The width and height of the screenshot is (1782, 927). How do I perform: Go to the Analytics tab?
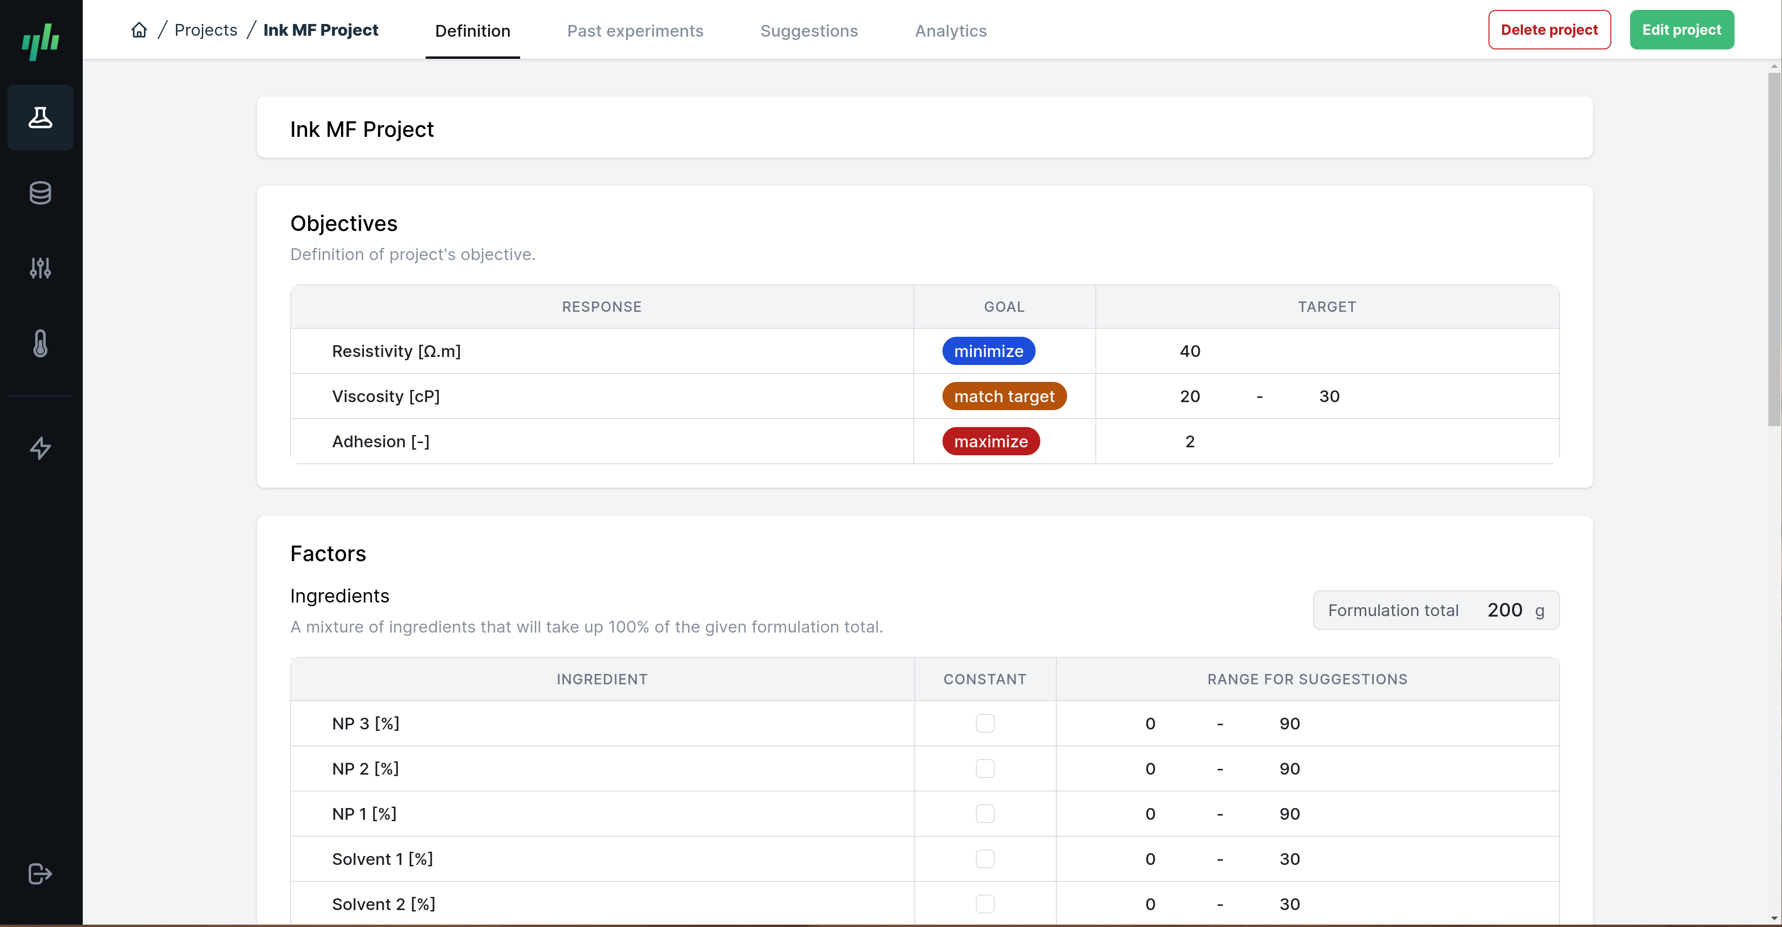pyautogui.click(x=950, y=31)
